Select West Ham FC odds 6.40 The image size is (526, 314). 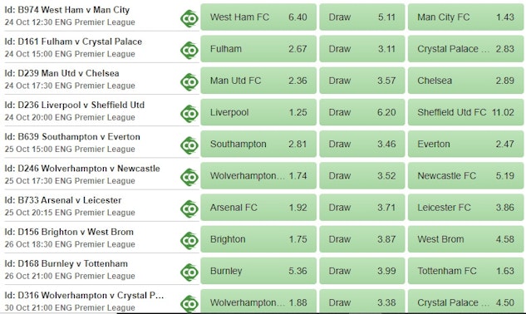pyautogui.click(x=258, y=17)
